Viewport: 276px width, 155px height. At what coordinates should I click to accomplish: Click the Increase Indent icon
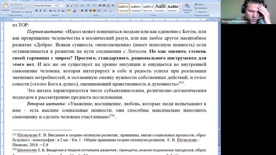[104, 6]
